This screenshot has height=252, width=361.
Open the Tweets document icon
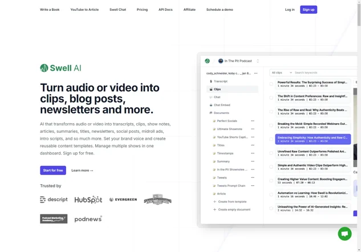pos(214,178)
